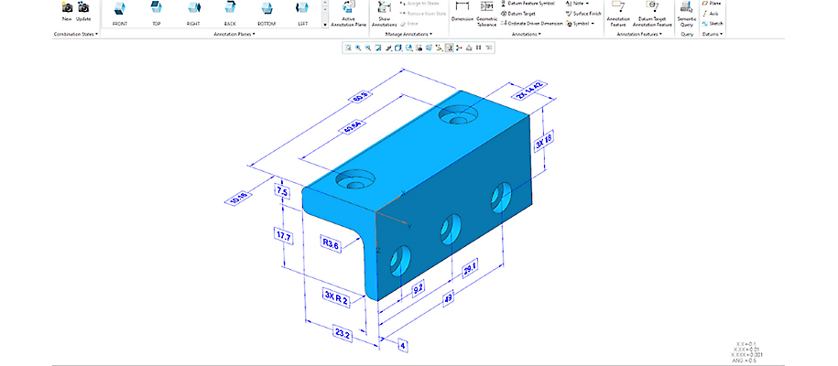Open the Geometric Tolerance tool
The image size is (838, 366).
[485, 11]
